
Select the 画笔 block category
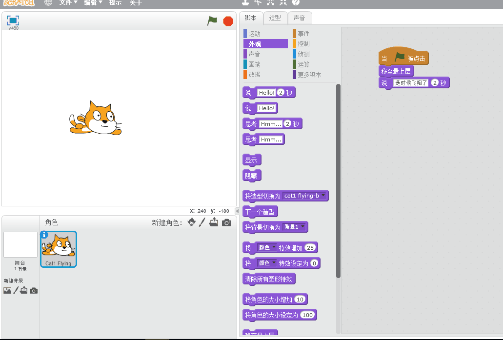tap(265, 64)
